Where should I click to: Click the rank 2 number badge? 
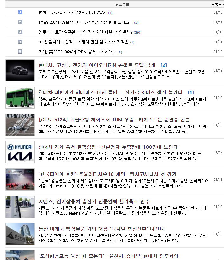[20, 22]
